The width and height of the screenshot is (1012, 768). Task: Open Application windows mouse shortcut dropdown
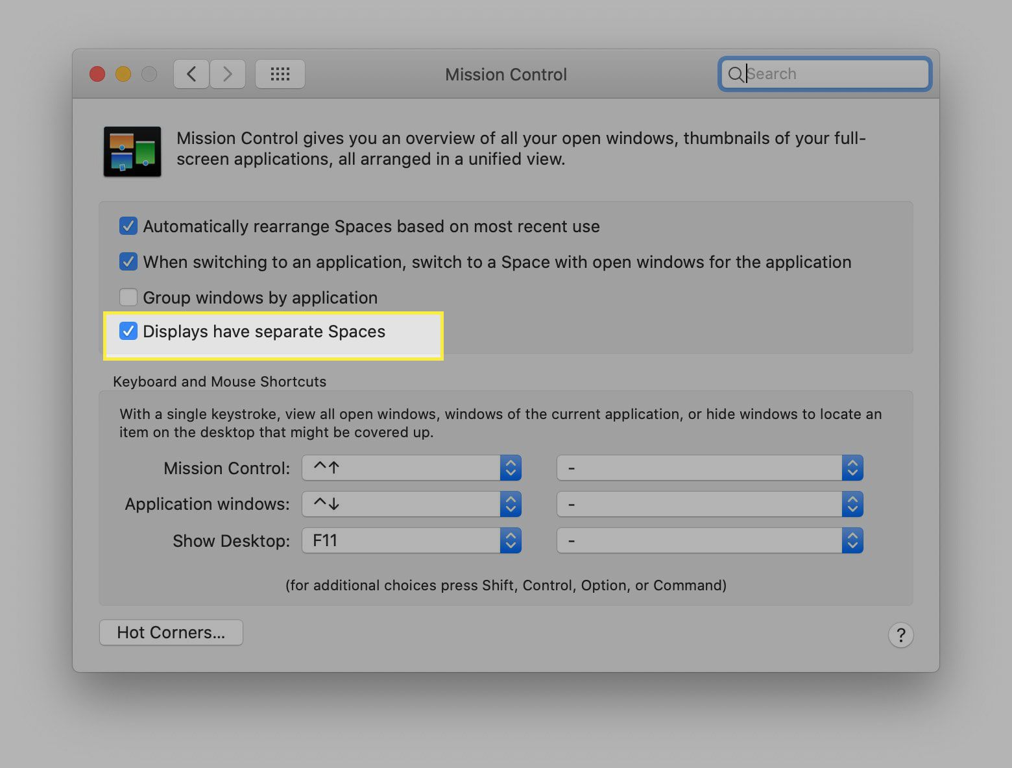(x=710, y=504)
